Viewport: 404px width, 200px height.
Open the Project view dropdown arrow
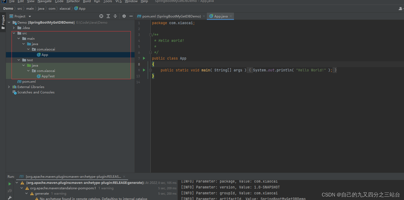tap(30, 16)
